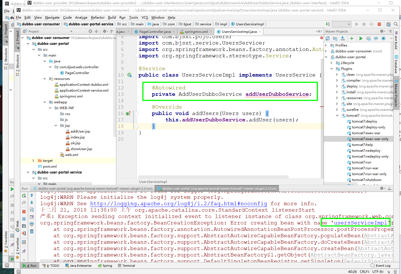401x274 pixels.
Task: Open the Refactor menu
Action: click(98, 17)
